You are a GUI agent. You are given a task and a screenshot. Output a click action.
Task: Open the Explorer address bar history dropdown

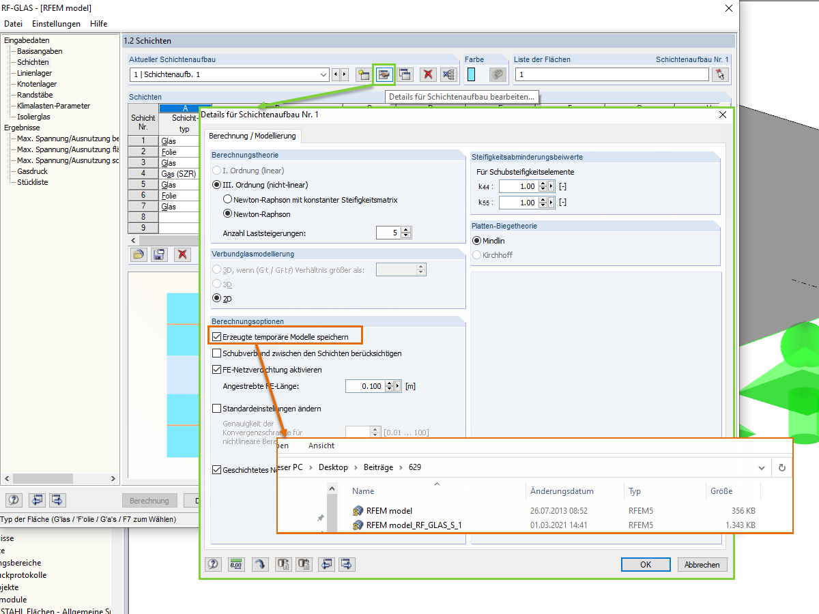pyautogui.click(x=762, y=467)
